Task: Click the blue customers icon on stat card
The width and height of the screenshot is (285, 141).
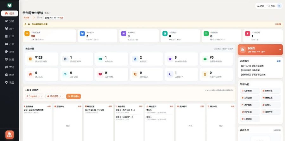Action: tap(82, 34)
